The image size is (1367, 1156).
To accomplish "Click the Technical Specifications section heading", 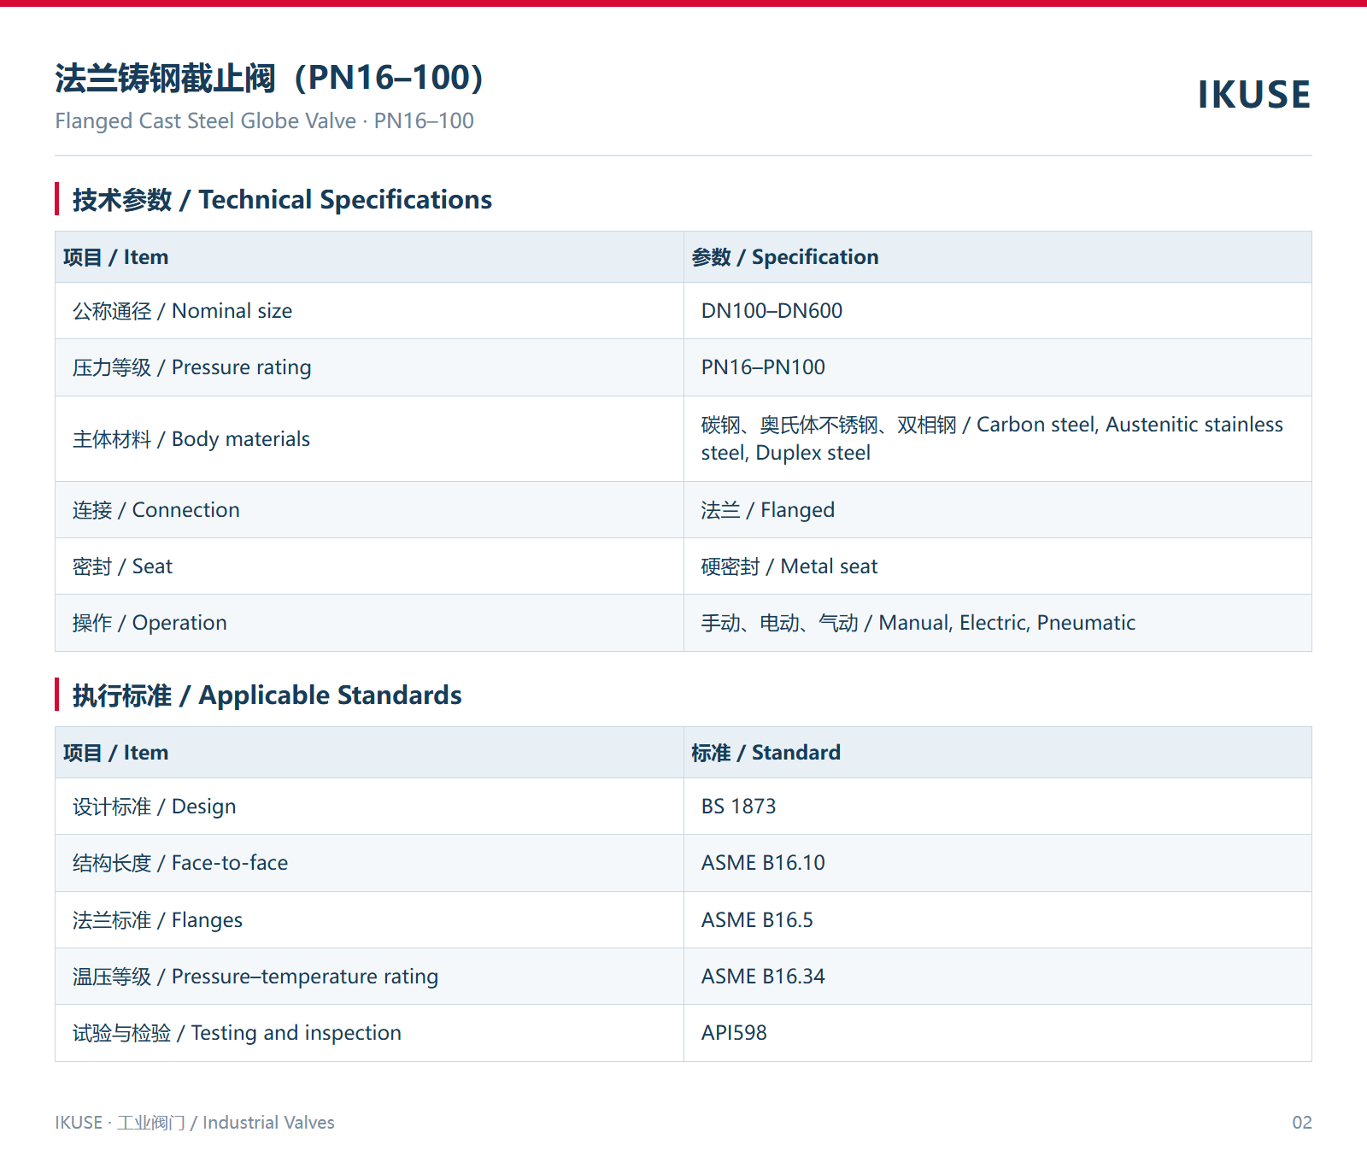I will [282, 200].
